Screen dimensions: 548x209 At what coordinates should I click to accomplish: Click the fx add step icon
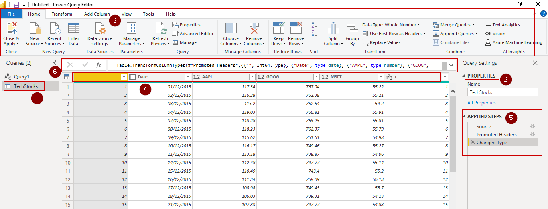point(98,65)
